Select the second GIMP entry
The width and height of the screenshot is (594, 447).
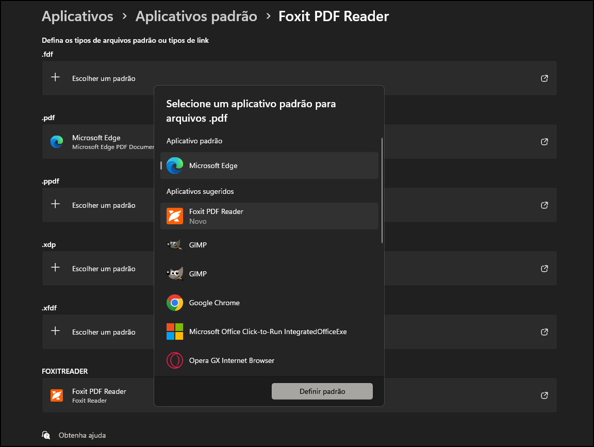(269, 274)
